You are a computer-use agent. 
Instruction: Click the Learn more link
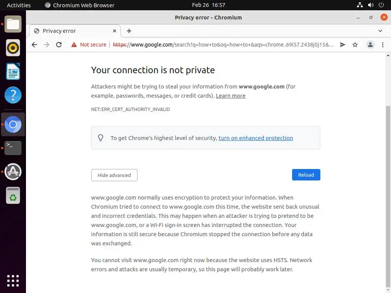(x=231, y=96)
